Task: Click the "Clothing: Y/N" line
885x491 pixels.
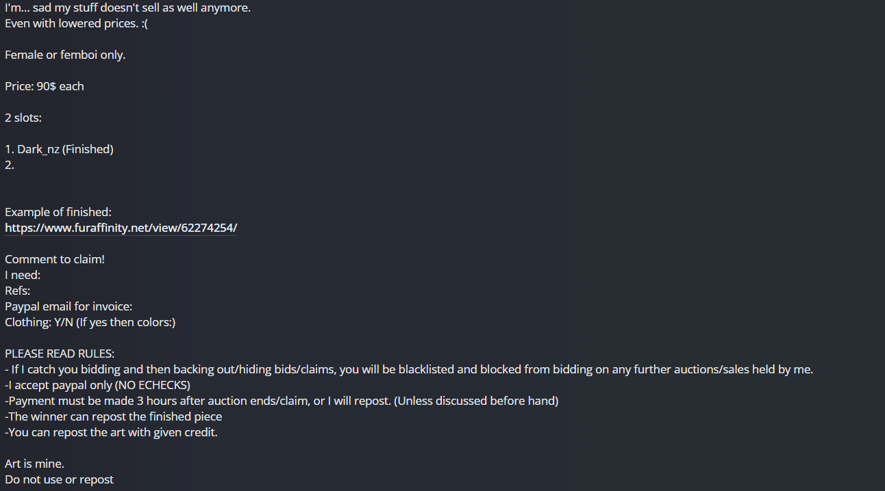Action: pos(90,322)
